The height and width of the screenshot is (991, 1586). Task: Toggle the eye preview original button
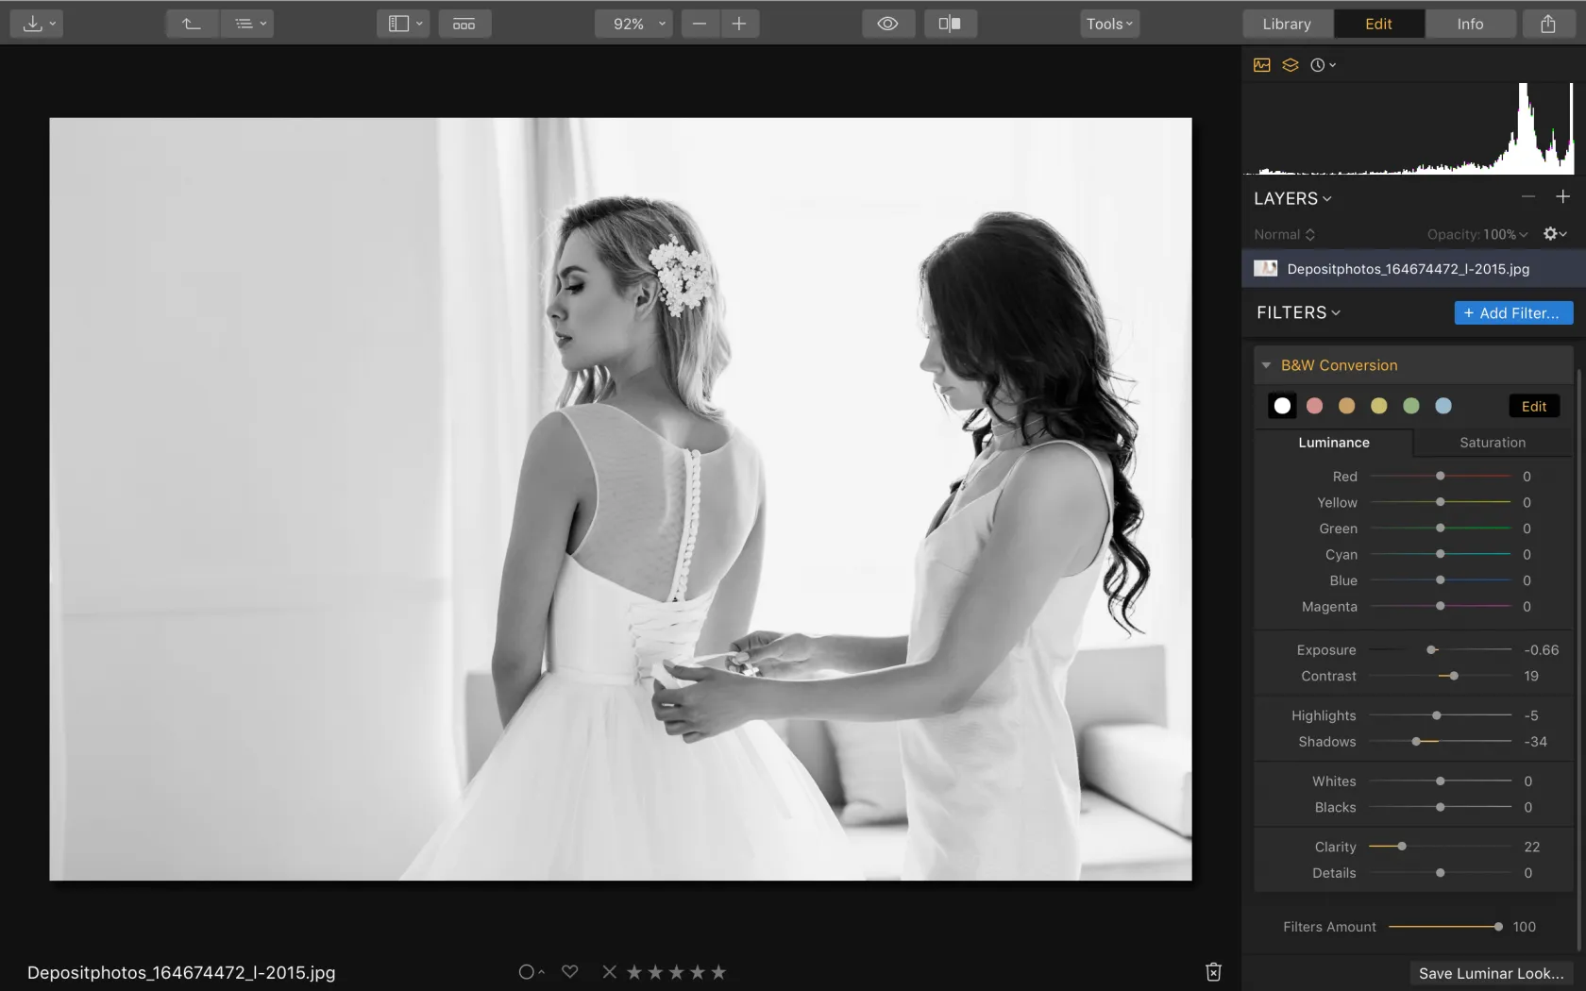(x=887, y=24)
